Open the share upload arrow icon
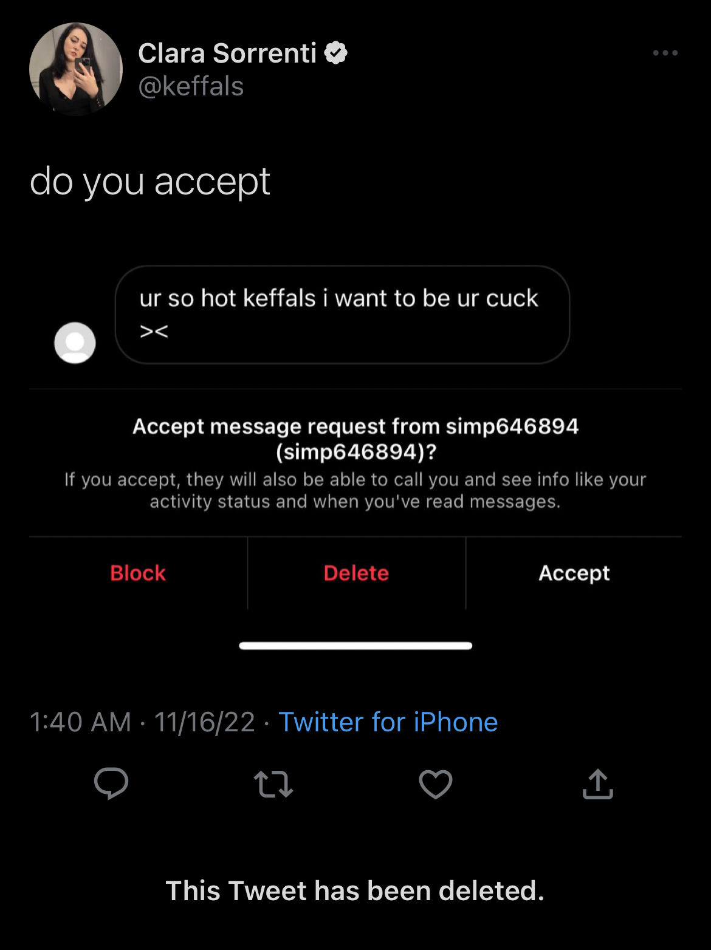This screenshot has width=711, height=950. [598, 784]
